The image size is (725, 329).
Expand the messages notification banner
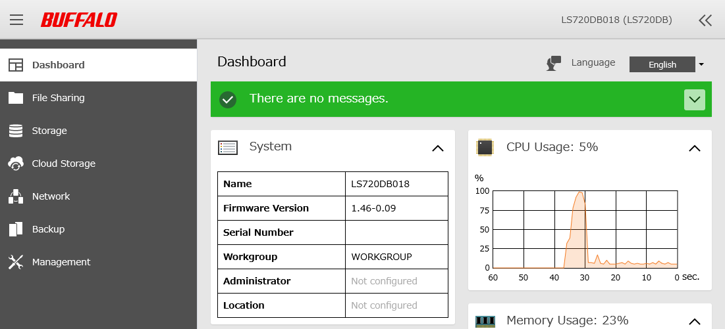click(694, 100)
